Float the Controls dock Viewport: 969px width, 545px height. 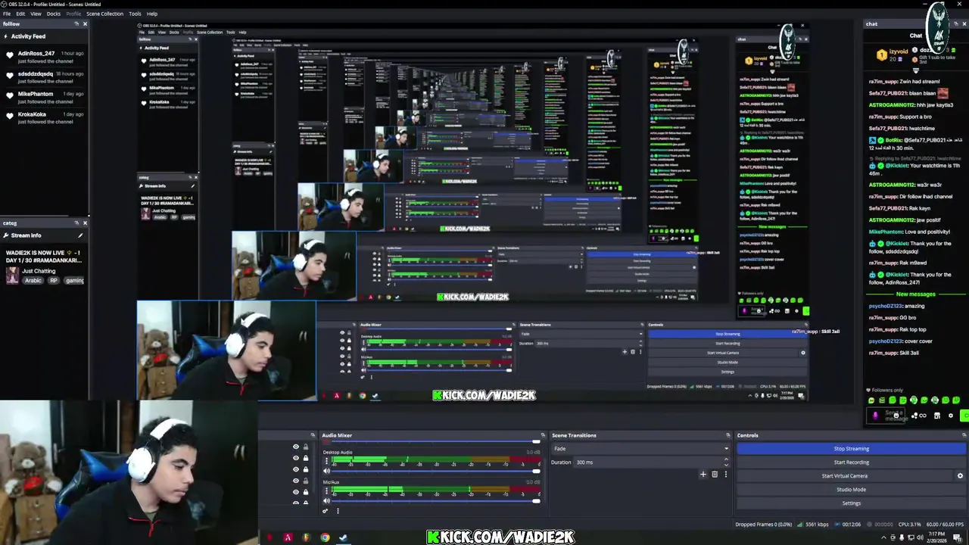964,435
